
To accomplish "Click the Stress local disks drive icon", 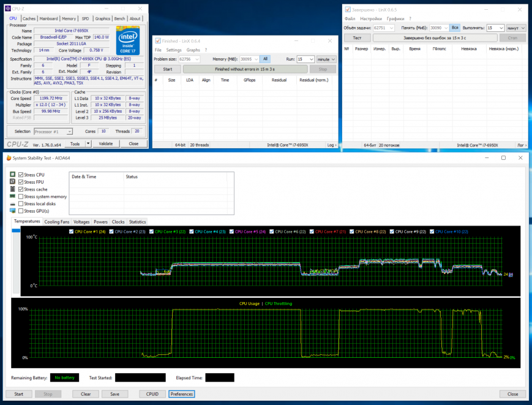I will pyautogui.click(x=13, y=203).
